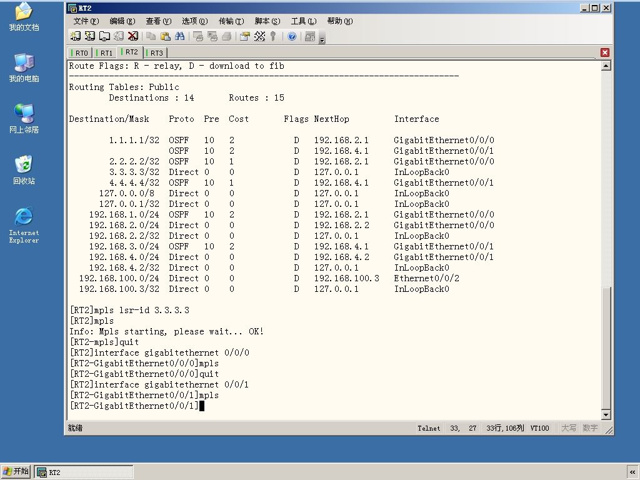
Task: Open the 传输(T) menu
Action: click(x=231, y=21)
